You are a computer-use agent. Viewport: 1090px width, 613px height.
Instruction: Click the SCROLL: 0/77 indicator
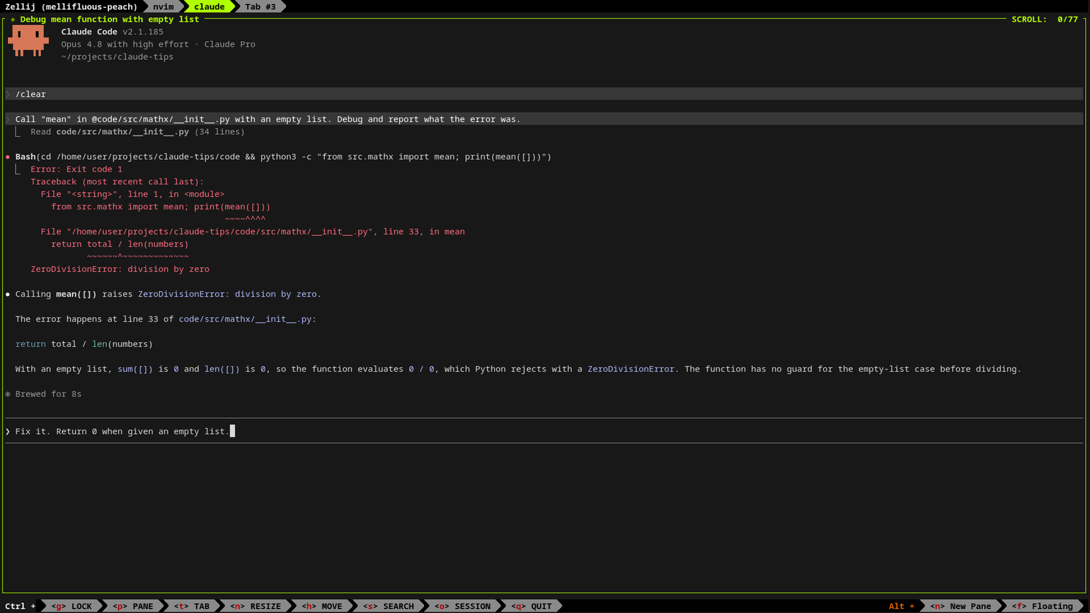pos(1044,19)
